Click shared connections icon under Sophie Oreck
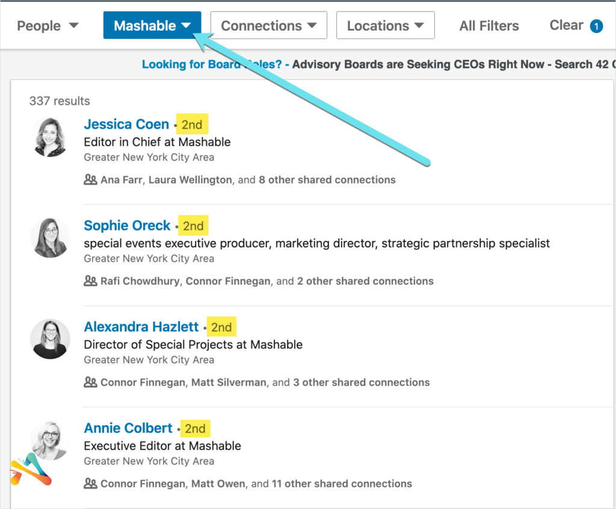The width and height of the screenshot is (616, 509). [90, 280]
